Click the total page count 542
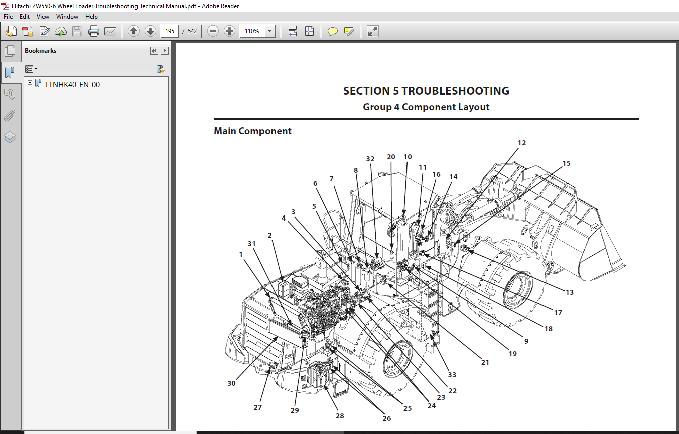This screenshot has height=434, width=679. pos(192,31)
